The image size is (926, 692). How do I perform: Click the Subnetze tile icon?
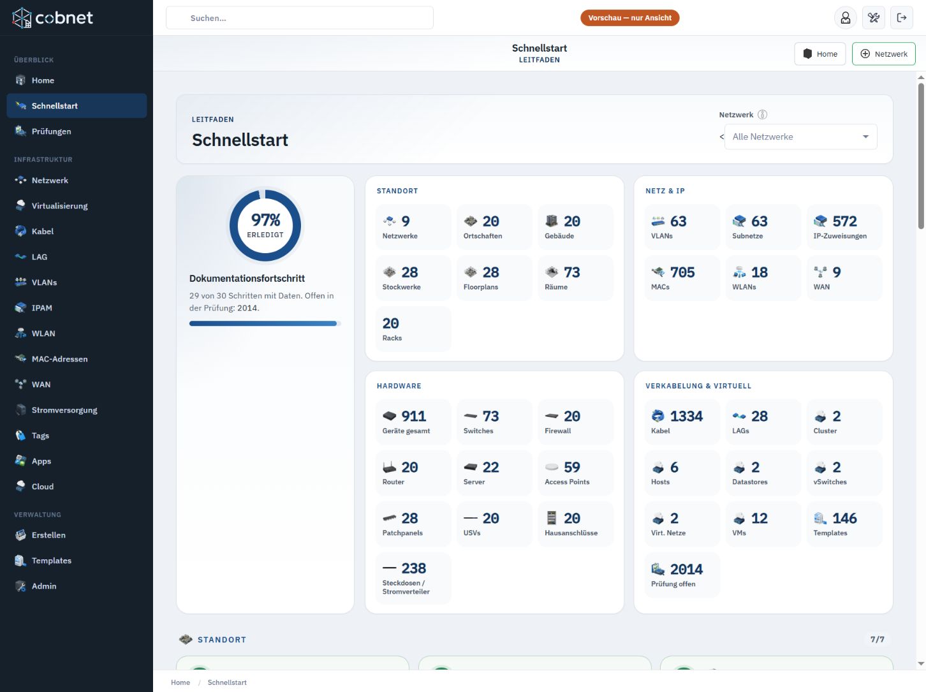(739, 221)
